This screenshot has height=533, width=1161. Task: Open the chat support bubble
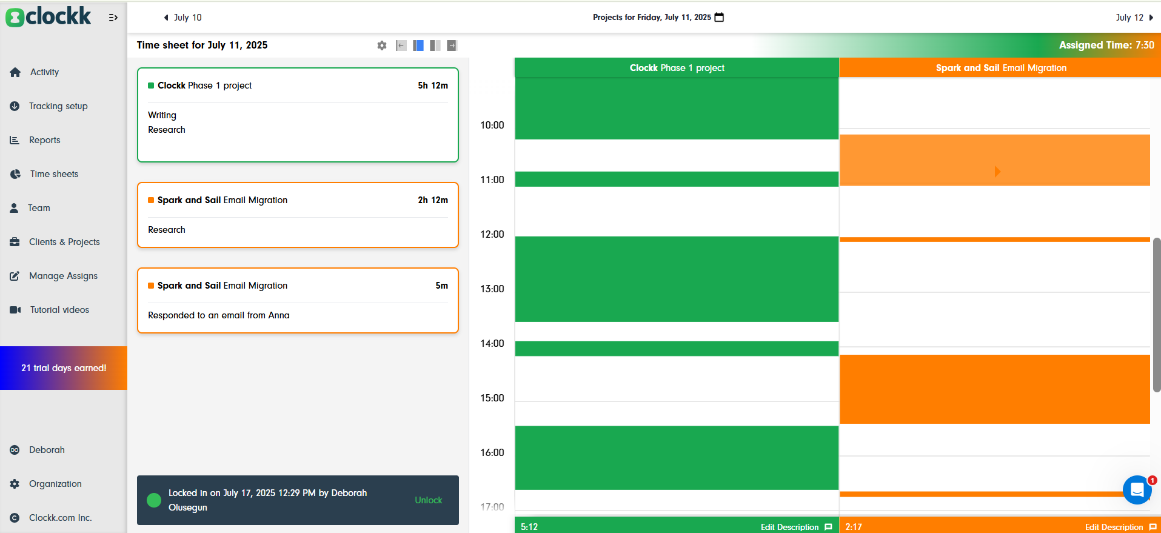coord(1137,489)
